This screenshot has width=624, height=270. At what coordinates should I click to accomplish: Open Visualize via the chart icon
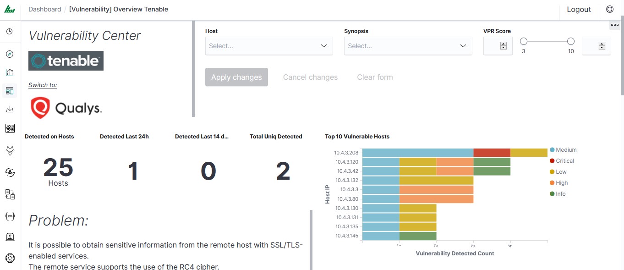(10, 72)
